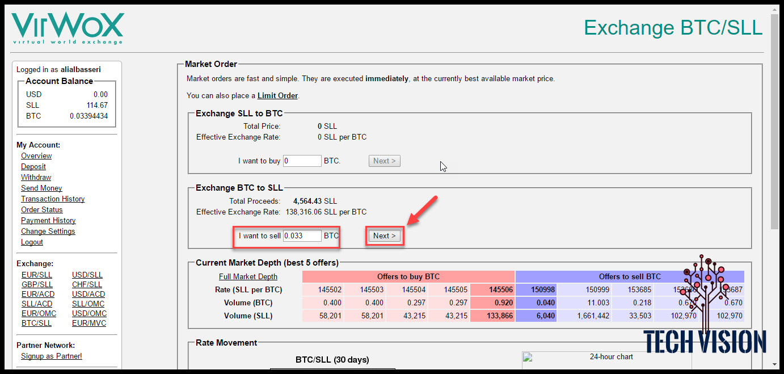
Task: Click the VirWoX logo
Action: pyautogui.click(x=68, y=28)
